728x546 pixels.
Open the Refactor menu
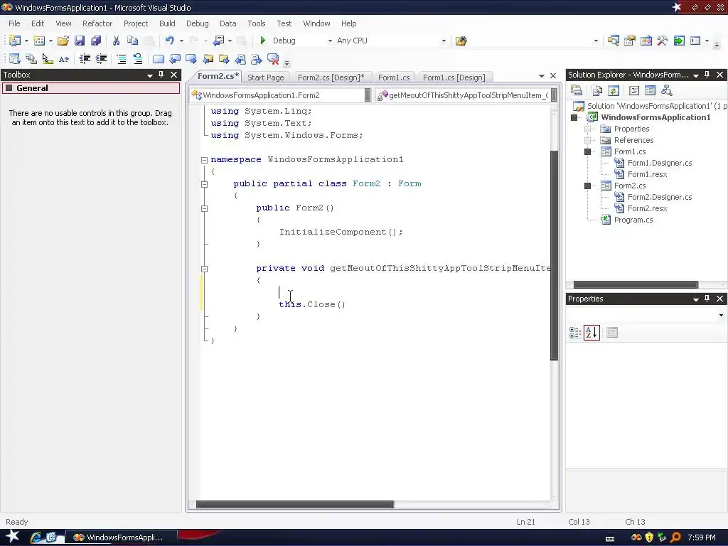click(x=97, y=23)
